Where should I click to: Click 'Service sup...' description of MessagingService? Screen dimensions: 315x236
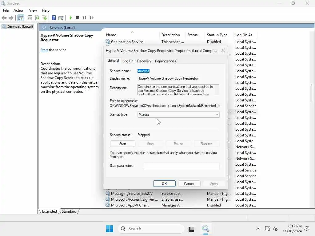[172, 194]
